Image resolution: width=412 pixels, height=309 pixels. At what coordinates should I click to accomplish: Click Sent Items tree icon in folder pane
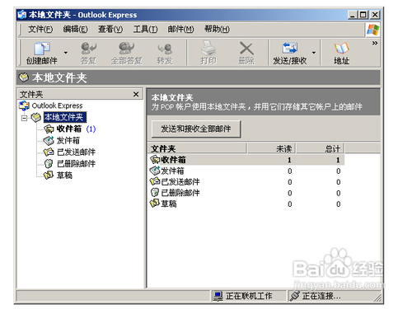(x=49, y=152)
